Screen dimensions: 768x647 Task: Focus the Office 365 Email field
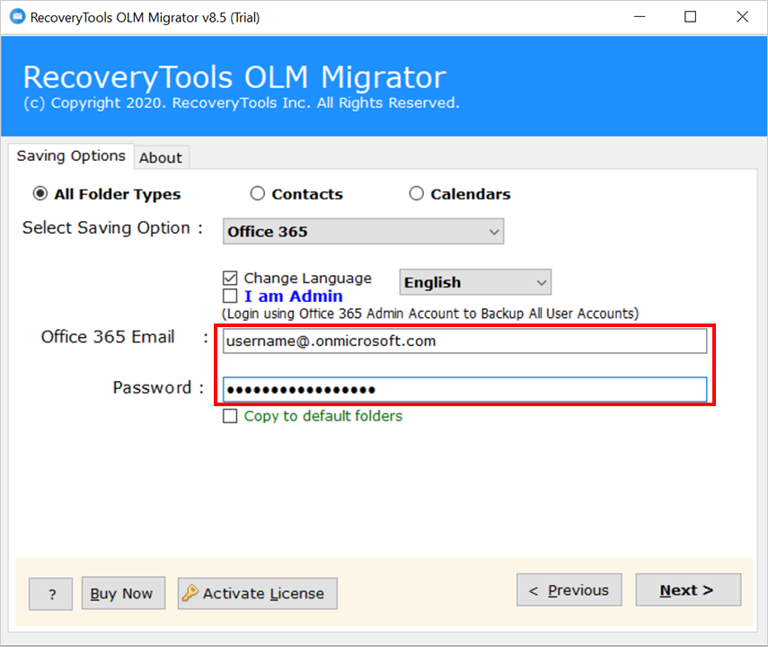(x=464, y=341)
